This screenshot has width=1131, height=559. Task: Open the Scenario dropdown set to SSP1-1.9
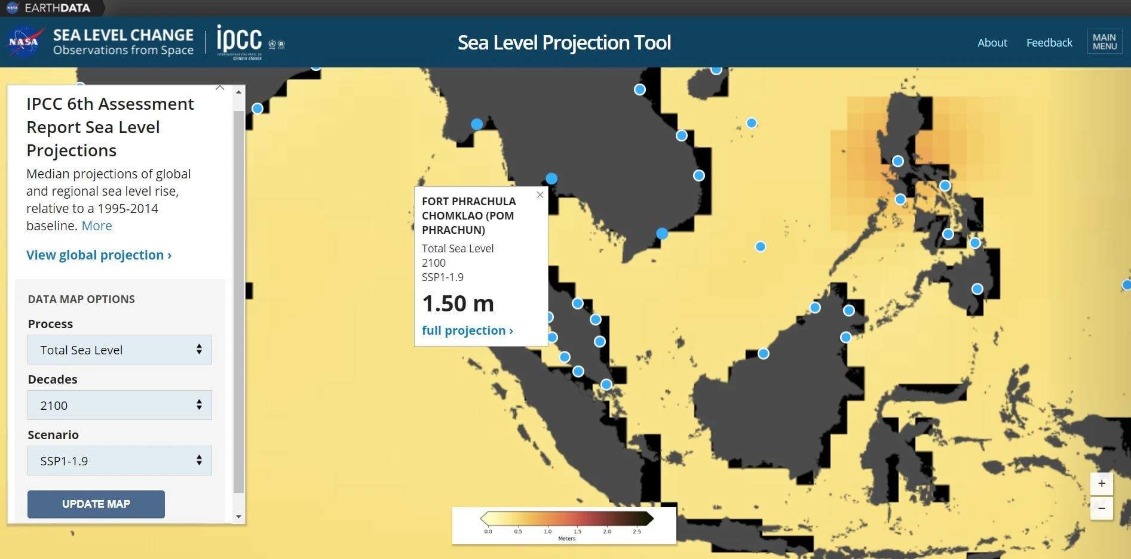[x=119, y=461]
